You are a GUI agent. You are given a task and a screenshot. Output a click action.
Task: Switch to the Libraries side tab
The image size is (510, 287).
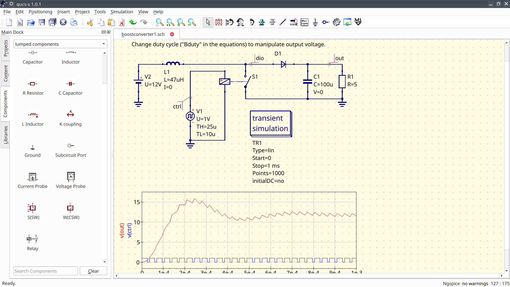[x=6, y=134]
